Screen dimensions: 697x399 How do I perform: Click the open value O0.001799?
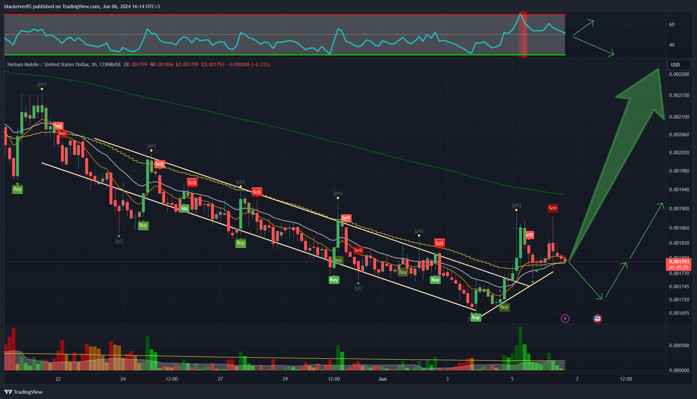pos(136,65)
